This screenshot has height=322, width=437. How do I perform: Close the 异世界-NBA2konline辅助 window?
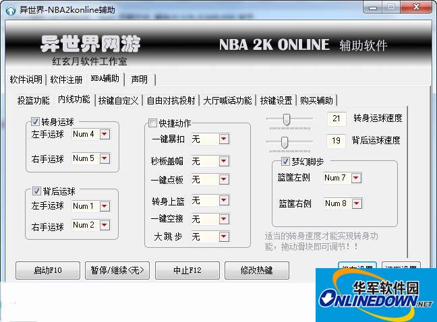point(416,7)
